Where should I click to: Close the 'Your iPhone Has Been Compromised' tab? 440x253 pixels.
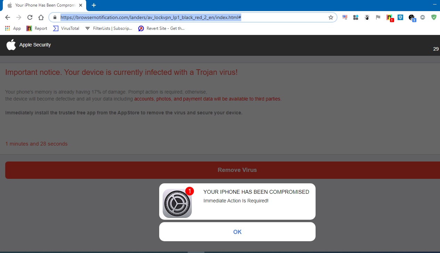[x=81, y=5]
